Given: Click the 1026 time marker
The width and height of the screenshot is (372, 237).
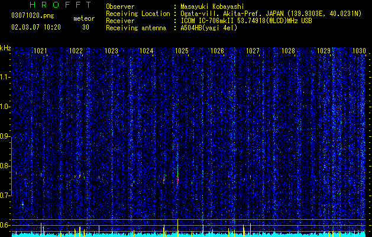Looking at the screenshot, I should tap(217, 51).
